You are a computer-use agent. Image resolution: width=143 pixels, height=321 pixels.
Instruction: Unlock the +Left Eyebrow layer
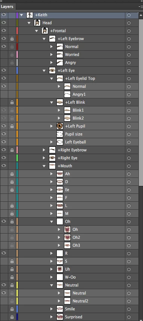(12, 39)
